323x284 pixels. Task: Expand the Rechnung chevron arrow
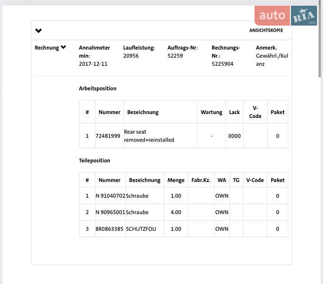63,47
